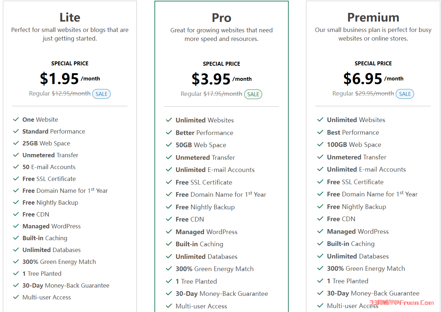Click checkmark next to Pro 50GB Web Space
Viewport: 441px width, 312px height.
pos(169,145)
